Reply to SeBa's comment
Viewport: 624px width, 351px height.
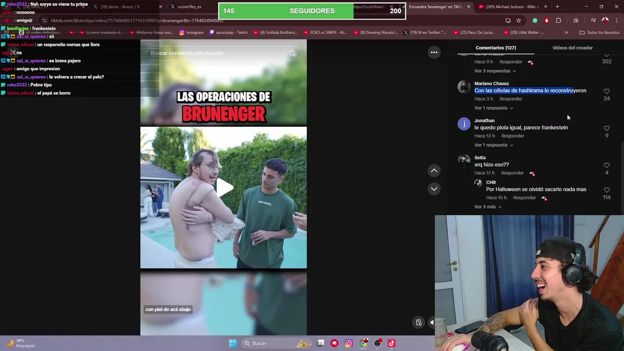[x=512, y=173]
